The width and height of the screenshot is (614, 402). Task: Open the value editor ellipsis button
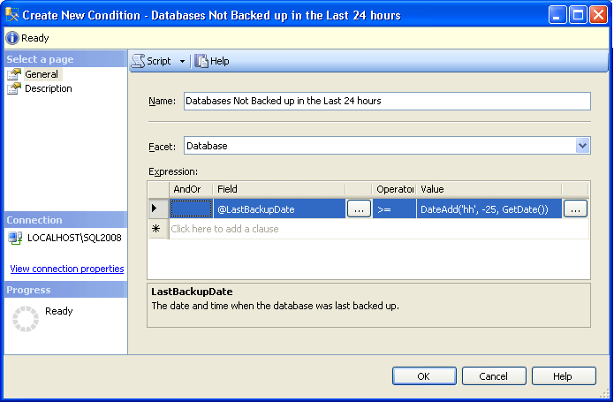pos(575,209)
